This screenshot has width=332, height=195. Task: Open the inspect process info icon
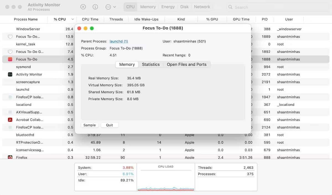tap(95, 7)
